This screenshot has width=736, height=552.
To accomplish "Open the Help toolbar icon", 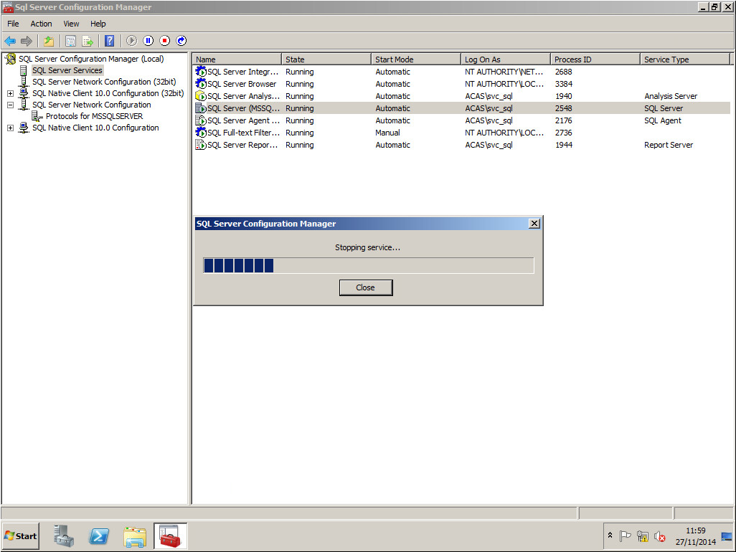I will tap(109, 42).
